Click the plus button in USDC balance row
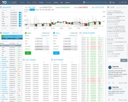The height and width of the screenshot is (102, 128). point(20,26)
